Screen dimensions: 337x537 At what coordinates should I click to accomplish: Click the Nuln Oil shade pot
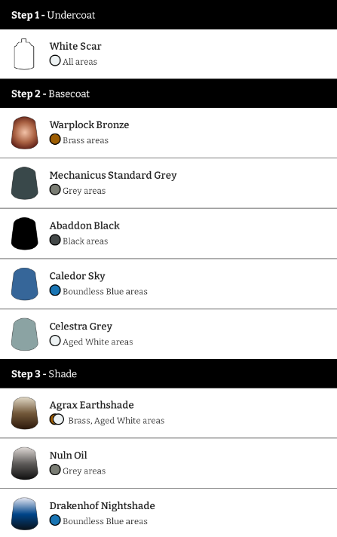point(24,463)
